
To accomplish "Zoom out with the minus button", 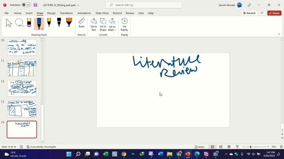I will point(244,147).
